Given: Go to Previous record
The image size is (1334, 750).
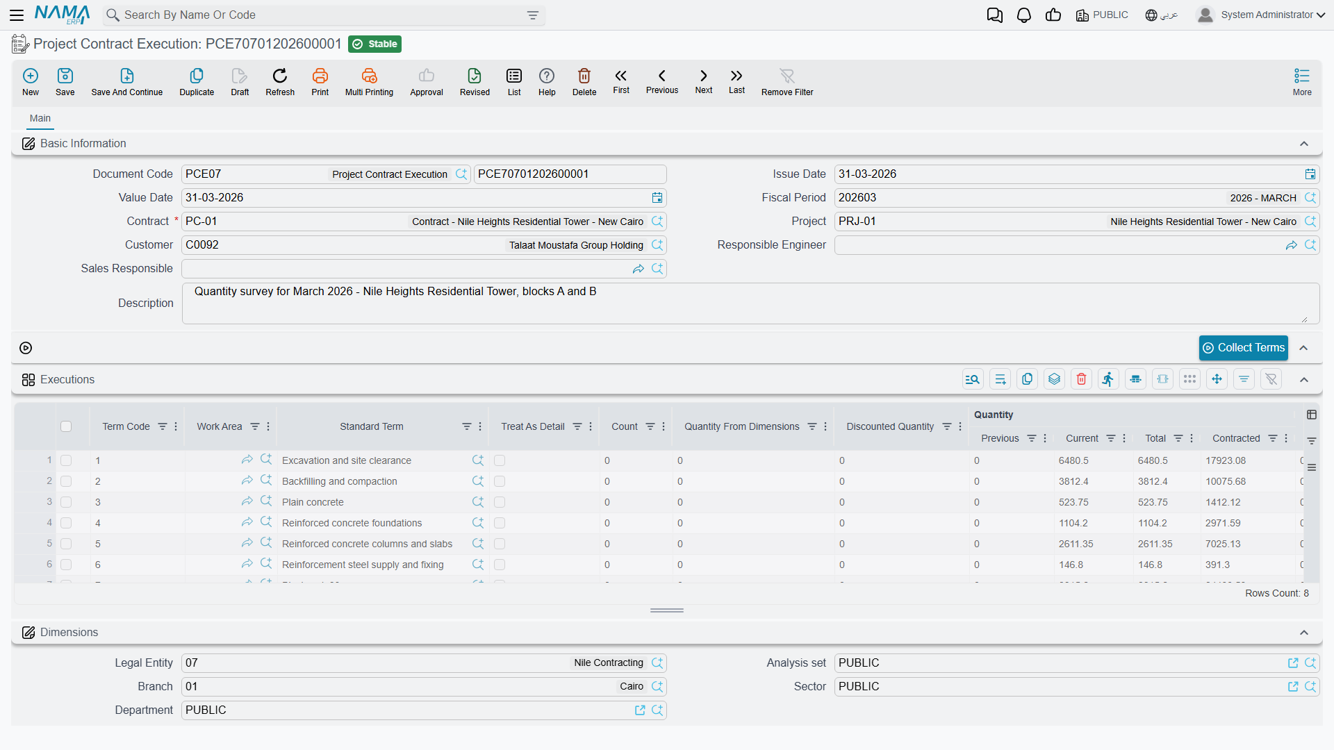Looking at the screenshot, I should tap(662, 81).
